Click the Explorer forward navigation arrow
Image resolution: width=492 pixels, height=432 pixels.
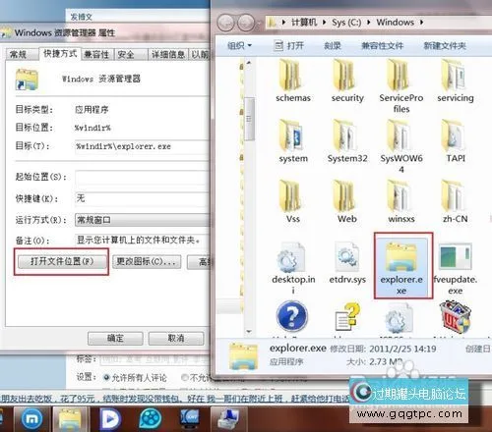click(x=246, y=23)
